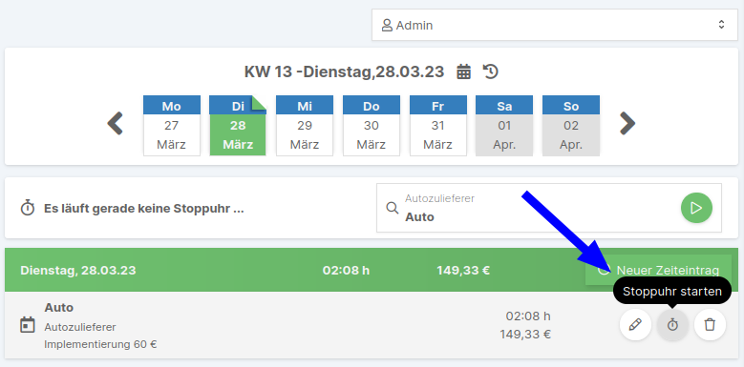Viewport: 744px width, 367px height.
Task: Click the 'Auto' entry title
Action: 59,308
